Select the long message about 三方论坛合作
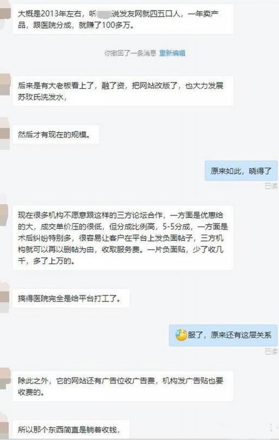 click(123, 238)
